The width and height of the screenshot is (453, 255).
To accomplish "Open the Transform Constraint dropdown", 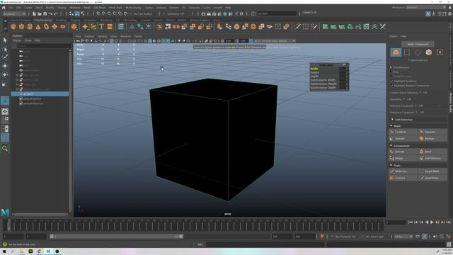I will pyautogui.click(x=417, y=112).
